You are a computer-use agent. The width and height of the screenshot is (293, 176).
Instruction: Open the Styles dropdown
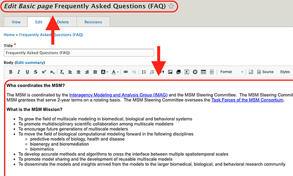tap(285, 72)
